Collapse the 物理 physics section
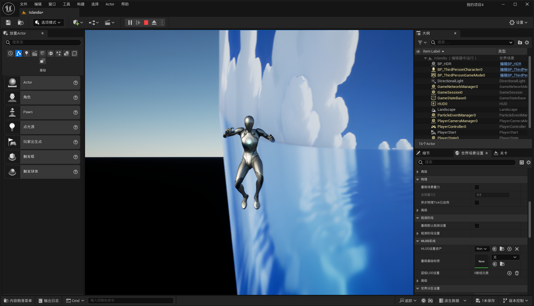 pos(418,180)
